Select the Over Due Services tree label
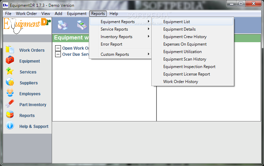This screenshot has height=166, width=264. (76, 54)
